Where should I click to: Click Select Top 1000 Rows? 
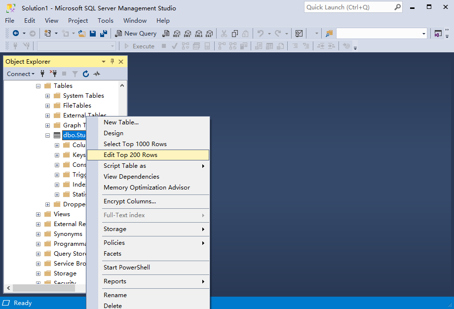[x=135, y=144]
